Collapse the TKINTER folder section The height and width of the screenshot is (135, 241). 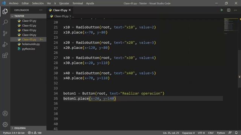pos(29,16)
